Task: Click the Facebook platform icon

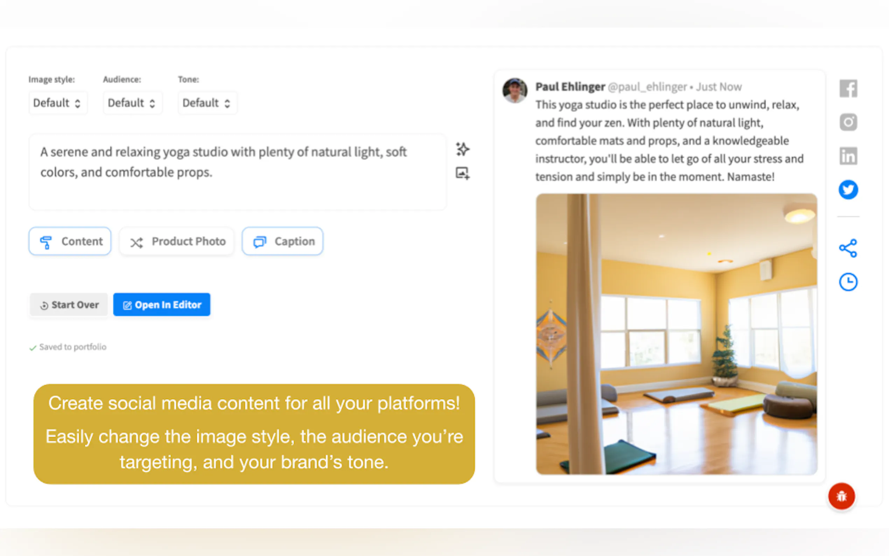Action: tap(848, 89)
